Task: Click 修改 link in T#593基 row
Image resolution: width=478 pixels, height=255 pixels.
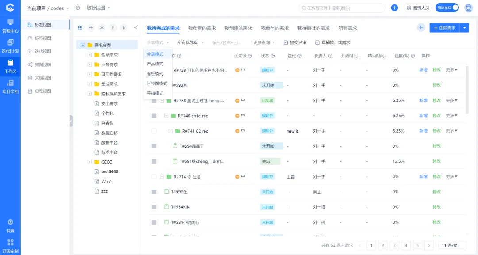Action: [x=436, y=85]
